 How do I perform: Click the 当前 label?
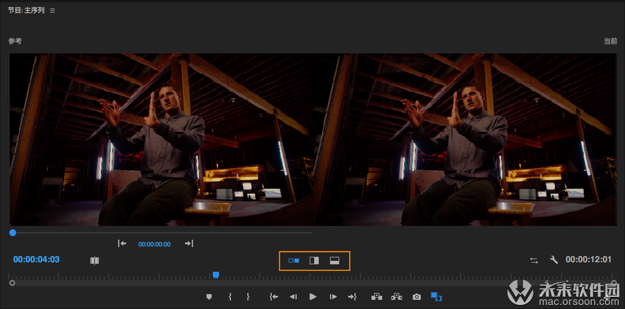click(610, 41)
